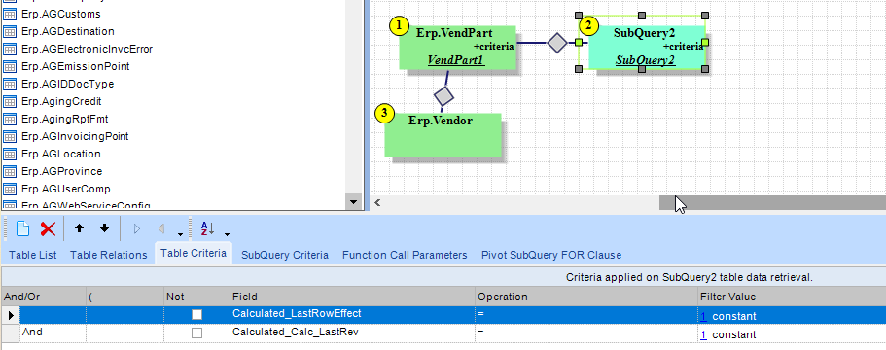Open the SubQuery Criteria tab
This screenshot has width=886, height=350.
tap(285, 255)
